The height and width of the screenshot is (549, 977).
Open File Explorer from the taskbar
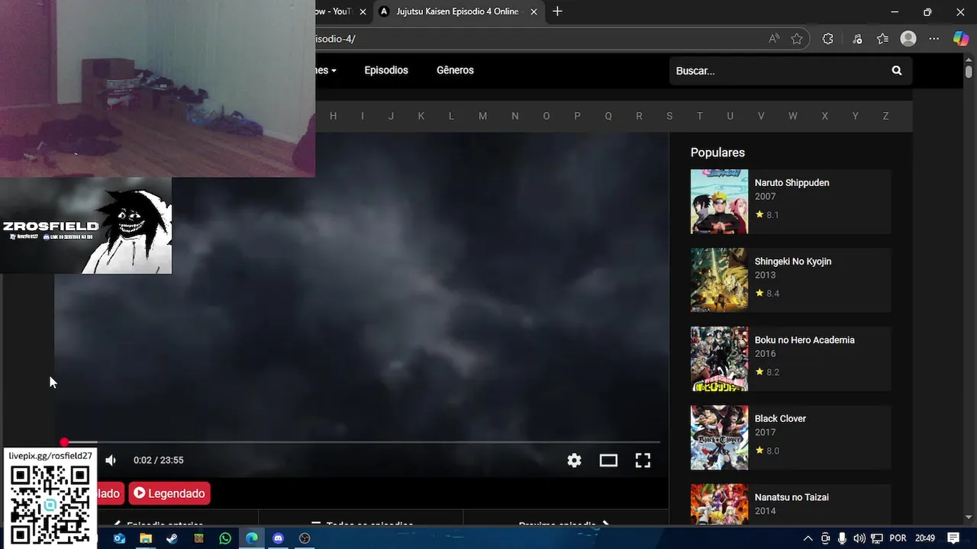[x=146, y=538]
